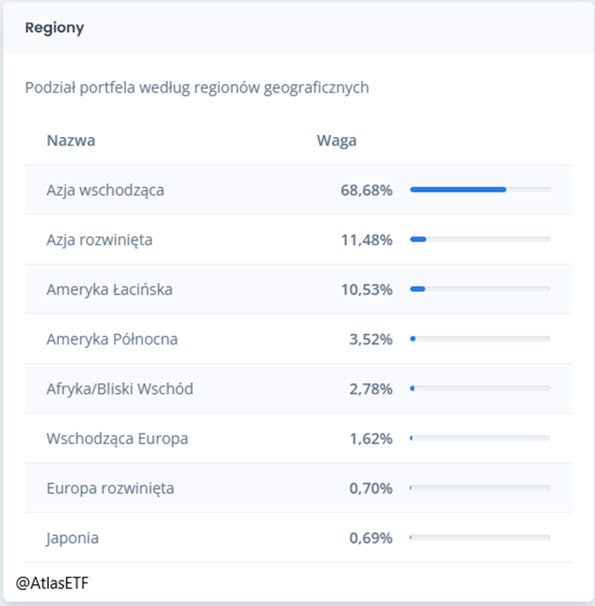The height and width of the screenshot is (606, 595).
Task: Click the 10,53% weight bar
Action: 480,289
